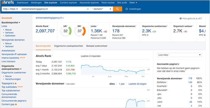Click the orange search magnifier button
This screenshot has height=108, width=210.
click(118, 9)
